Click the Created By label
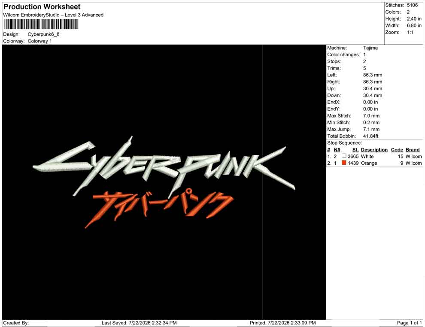Viewport: 425px width, 327px height. pyautogui.click(x=16, y=323)
